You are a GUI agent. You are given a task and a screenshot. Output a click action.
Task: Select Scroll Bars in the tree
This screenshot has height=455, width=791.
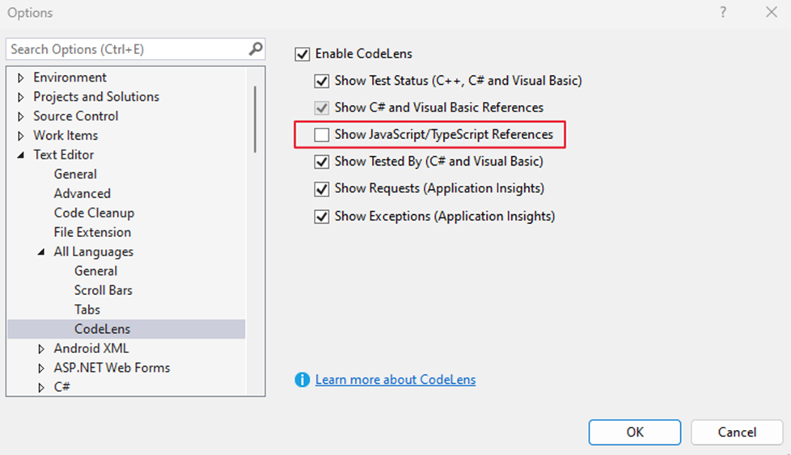103,290
